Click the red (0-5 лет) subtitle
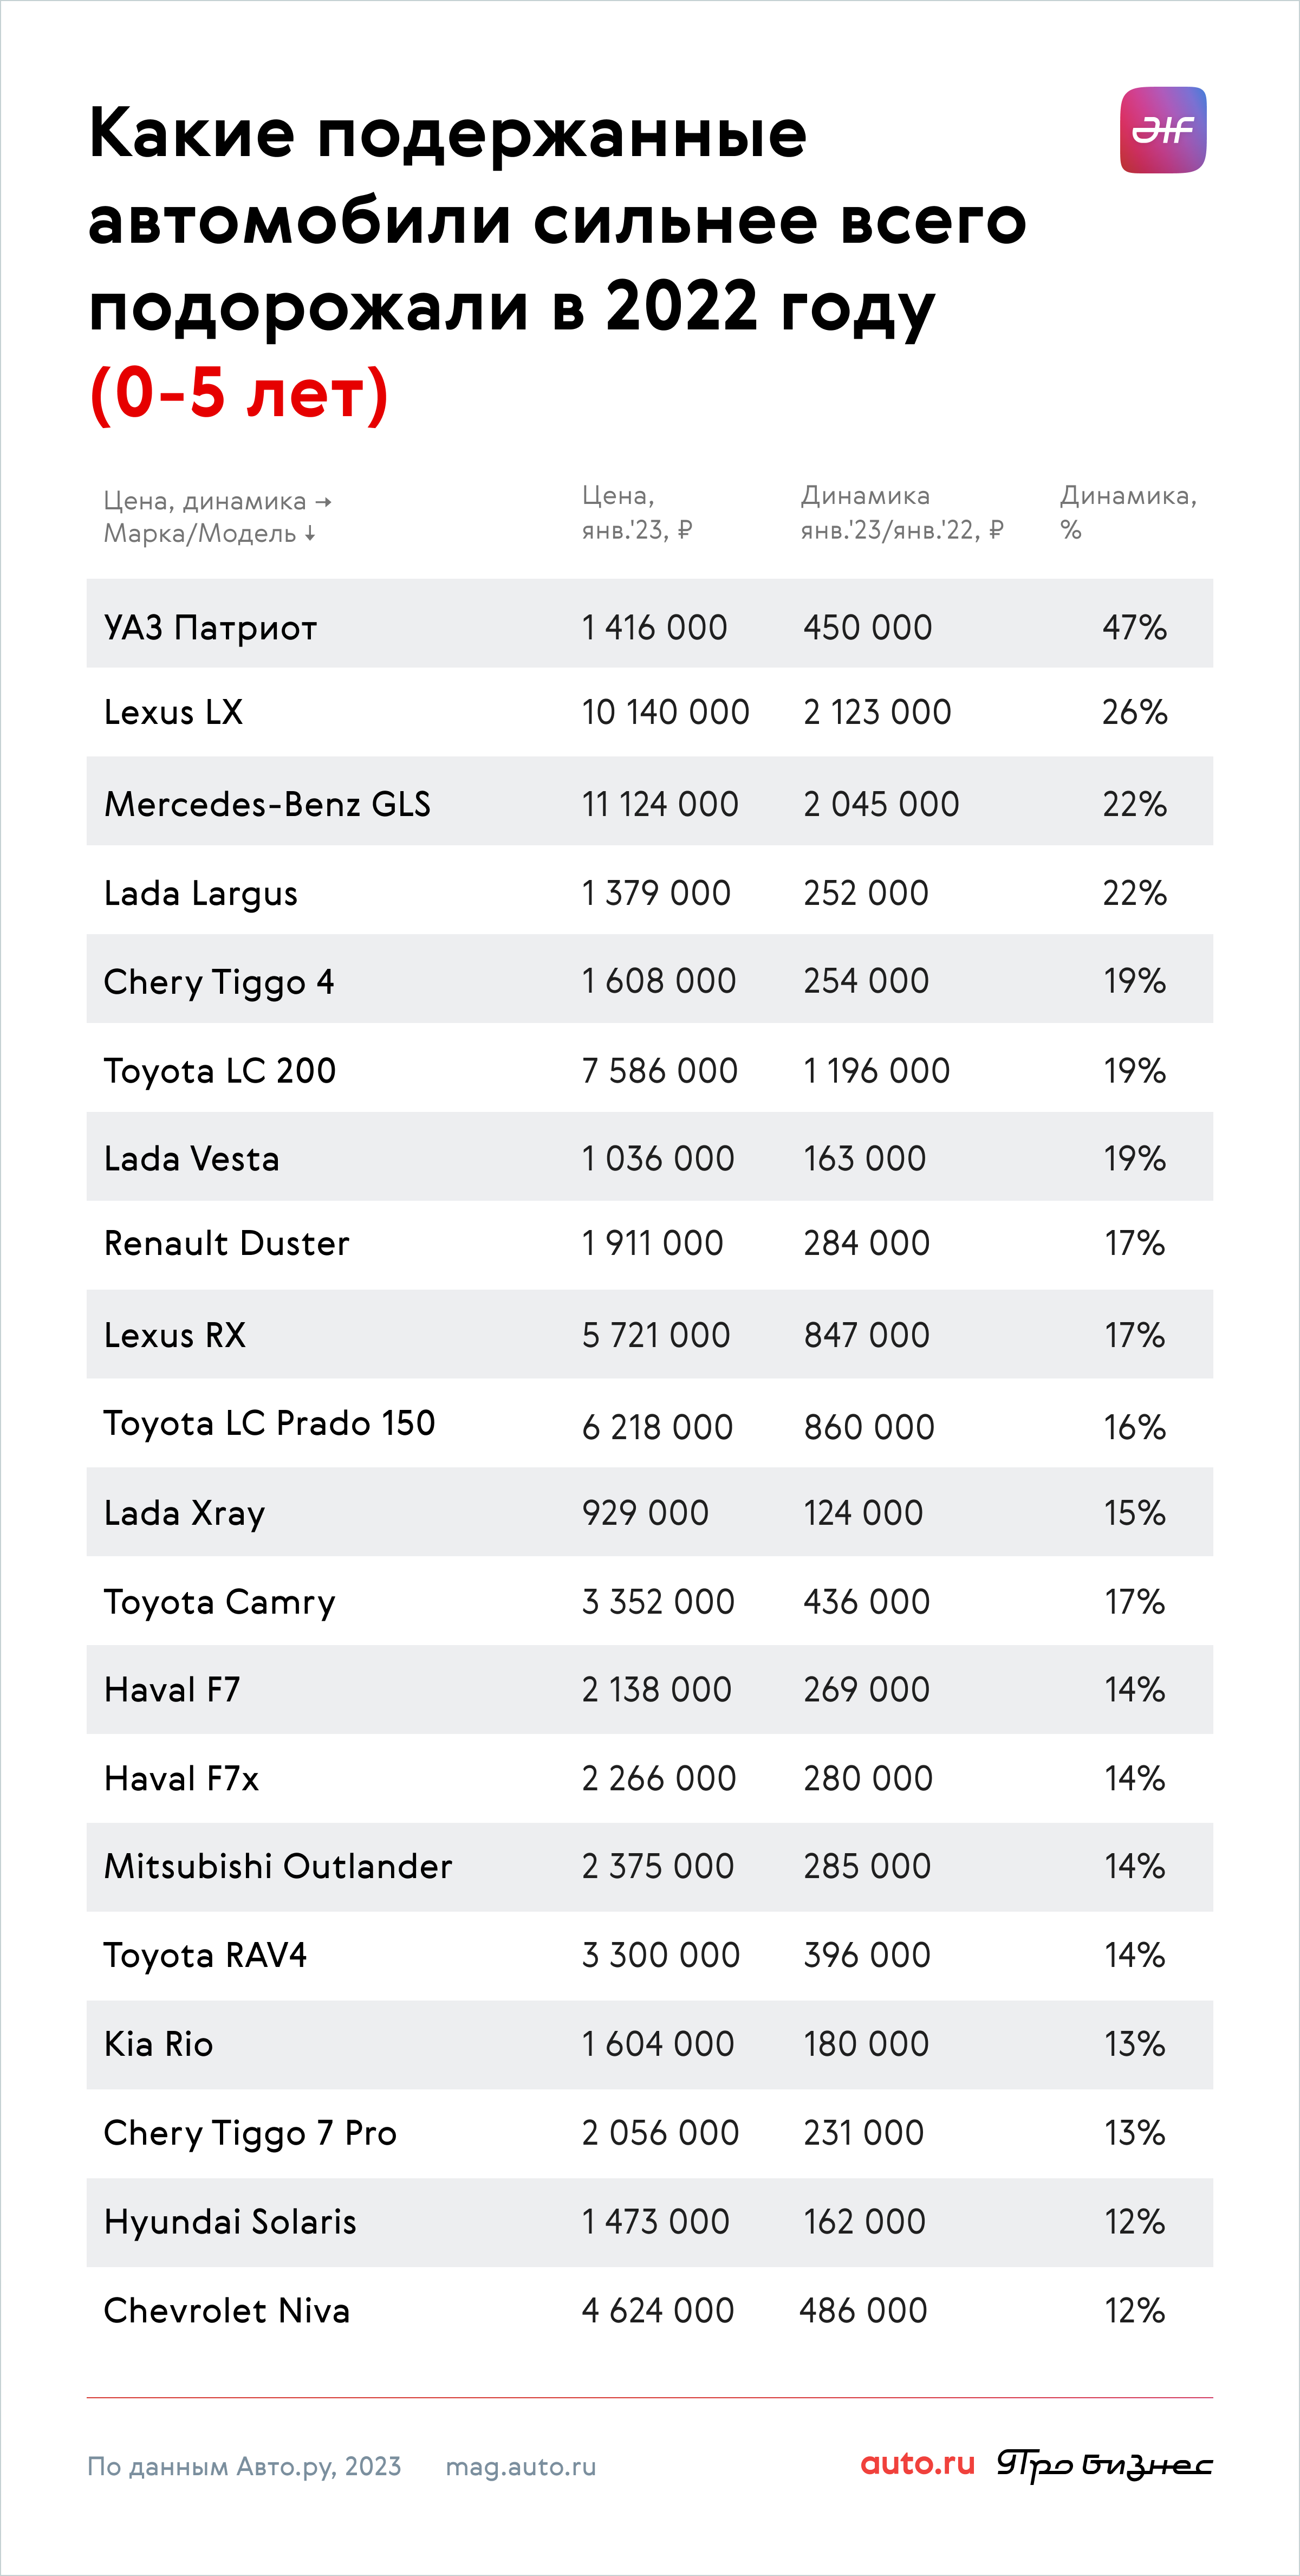The width and height of the screenshot is (1300, 2576). (238, 393)
